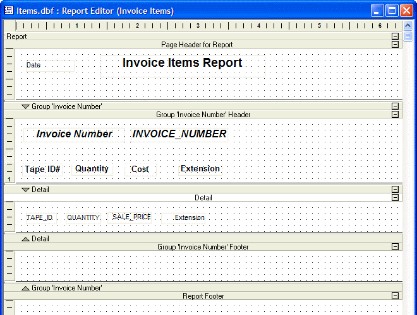Click the Group 'Invoice Number' Footer label
Image resolution: width=417 pixels, height=315 pixels.
[x=203, y=247]
